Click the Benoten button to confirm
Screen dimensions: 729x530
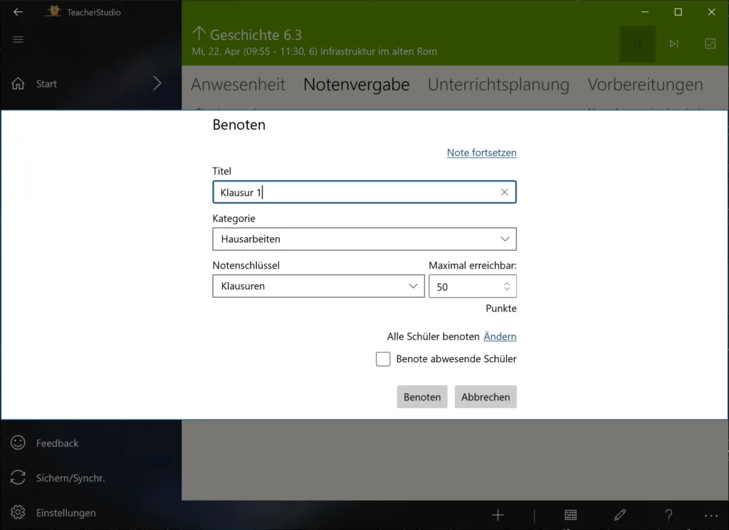(x=422, y=397)
